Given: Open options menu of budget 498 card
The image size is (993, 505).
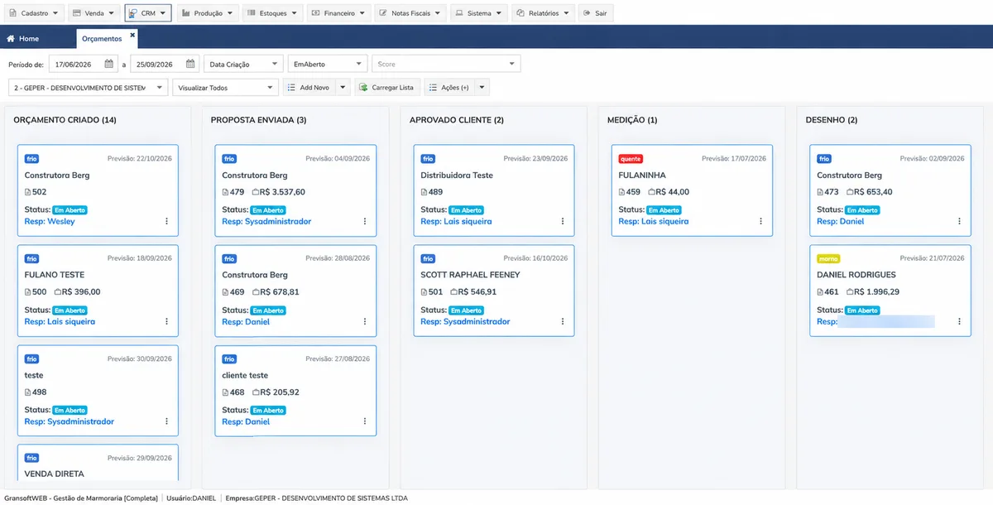Looking at the screenshot, I should point(166,421).
